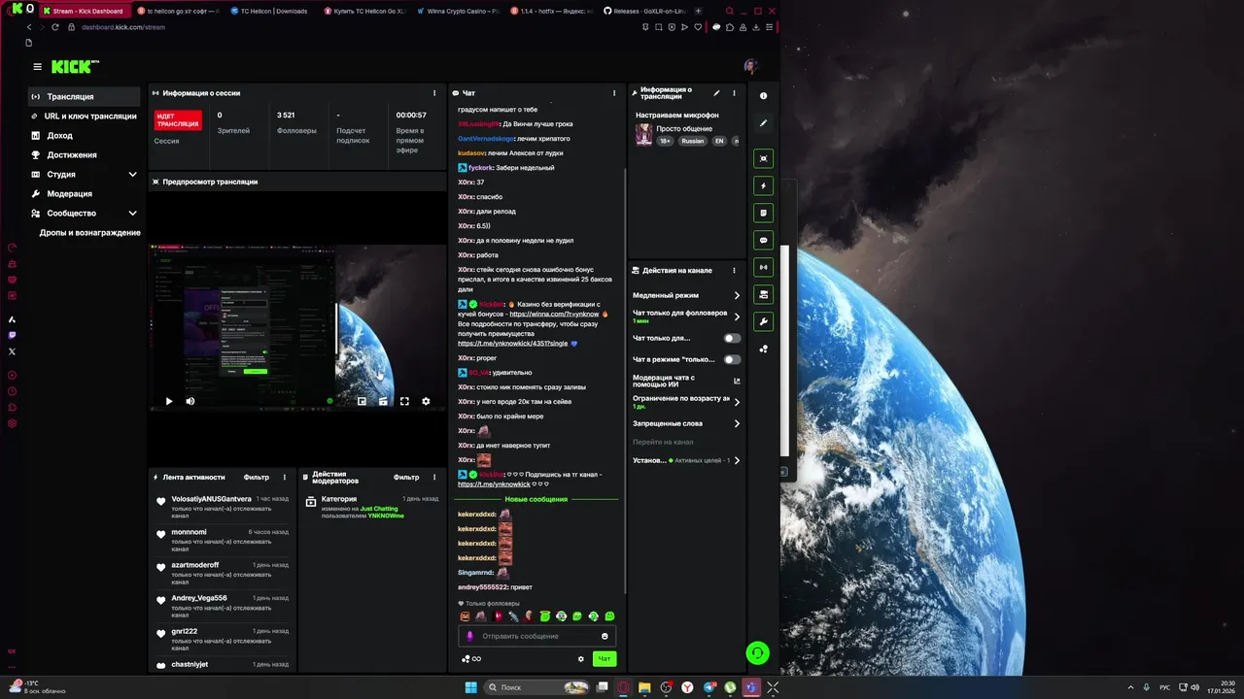Select Трансляция in sidebar
The image size is (1244, 699).
[85, 96]
